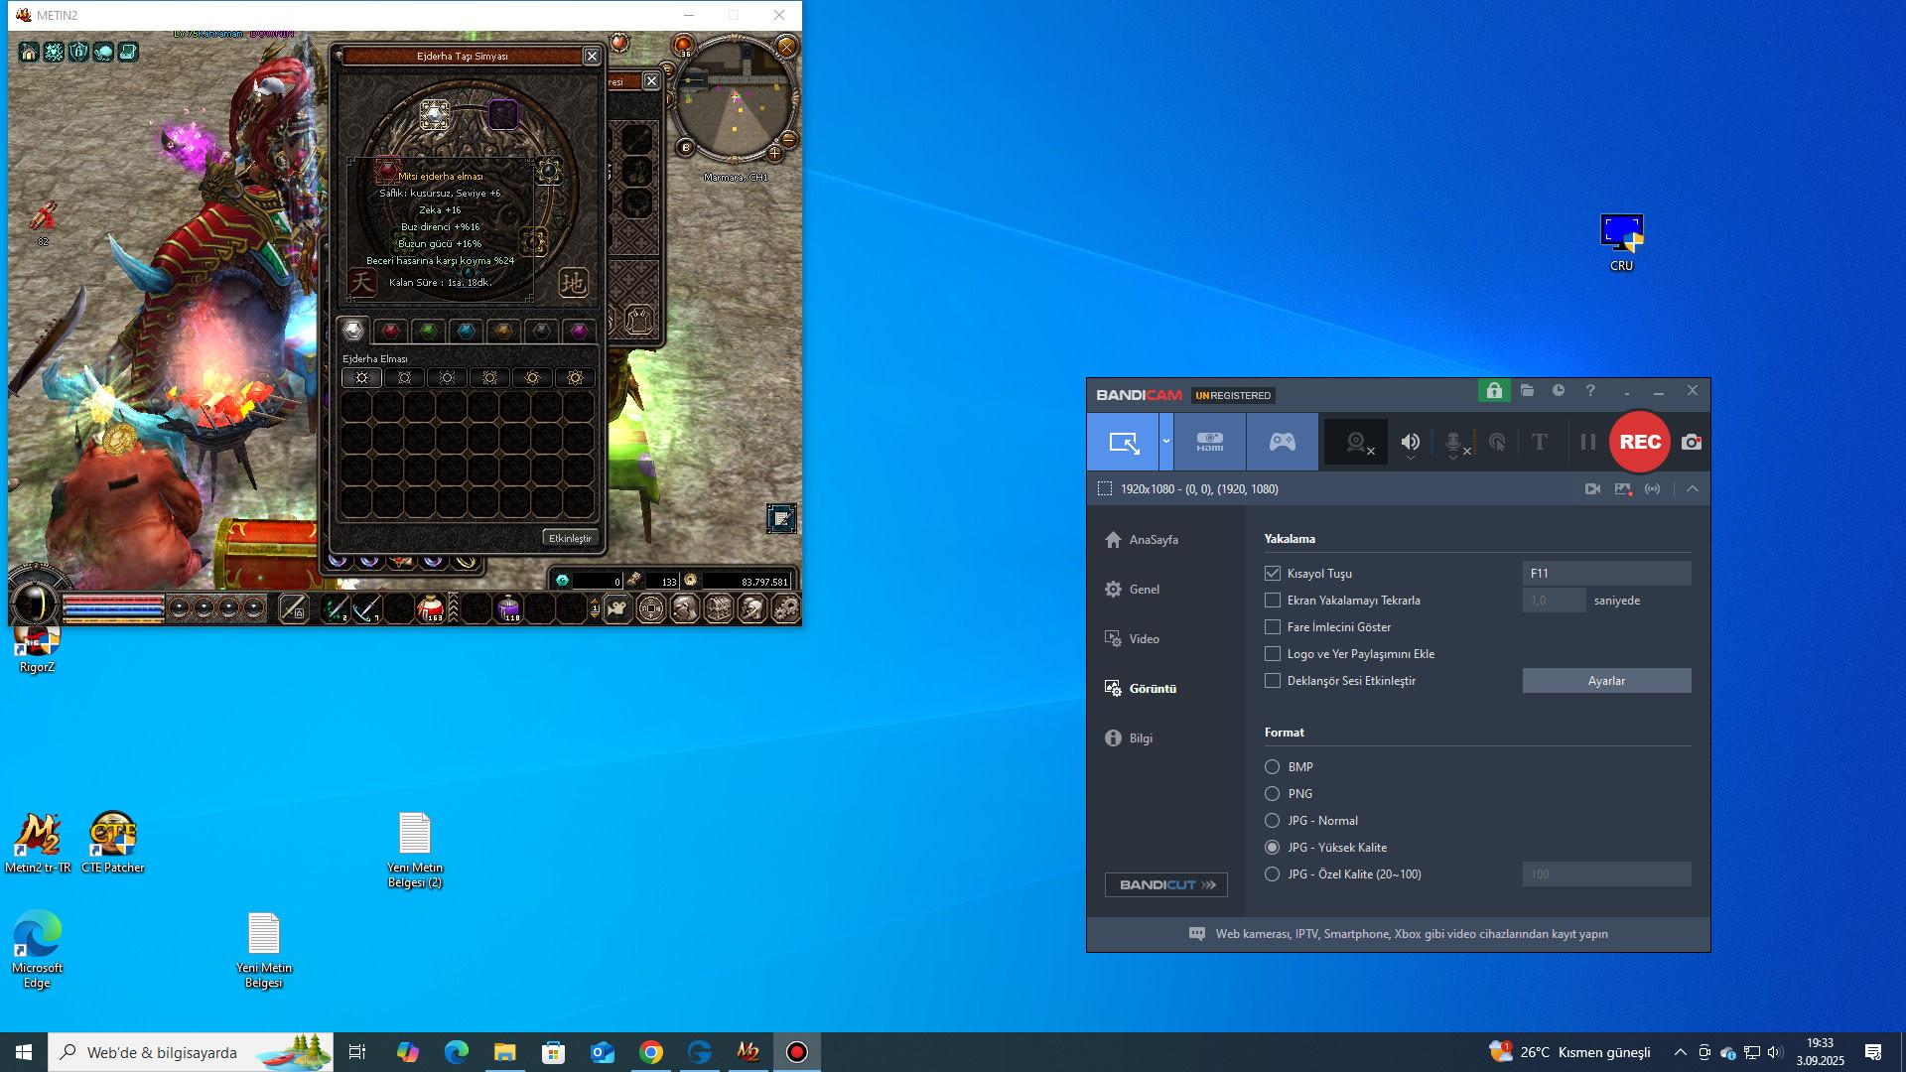1906x1072 pixels.
Task: Open Metin2 inventory chest icon
Action: click(718, 608)
